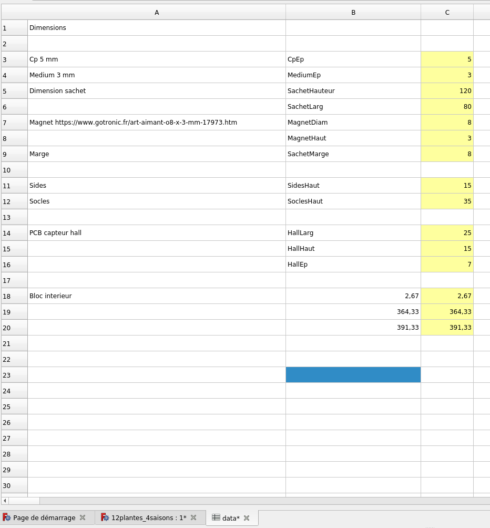Image resolution: width=490 pixels, height=528 pixels.
Task: Select the SoclesHaut cell
Action: [x=353, y=201]
